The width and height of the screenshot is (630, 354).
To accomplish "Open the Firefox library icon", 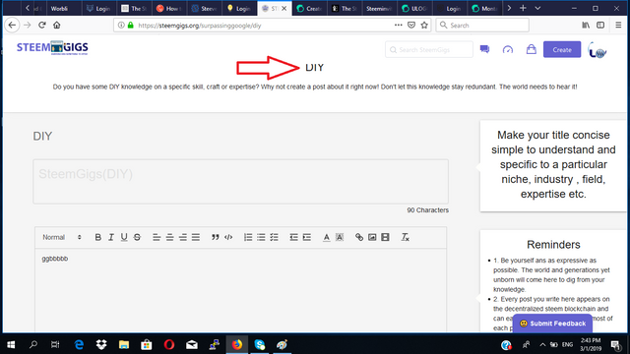I will tap(586, 26).
